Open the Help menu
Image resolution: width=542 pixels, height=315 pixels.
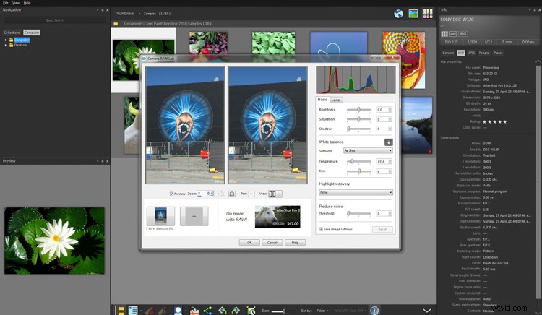point(27,3)
